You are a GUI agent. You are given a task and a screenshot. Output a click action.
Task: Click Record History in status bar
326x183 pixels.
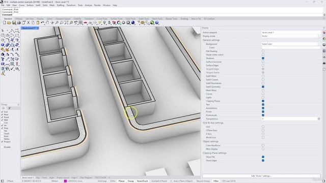pyautogui.click(x=203, y=181)
